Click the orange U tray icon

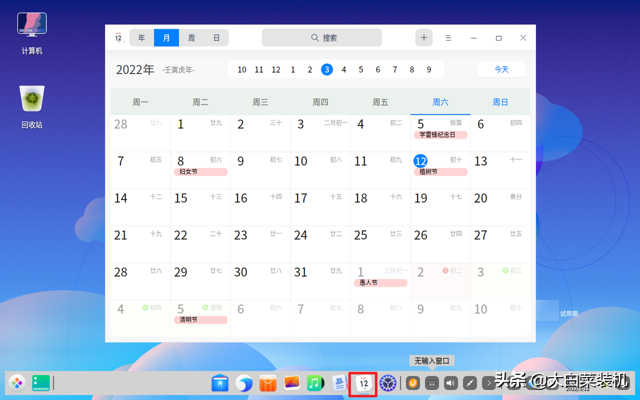tap(413, 383)
